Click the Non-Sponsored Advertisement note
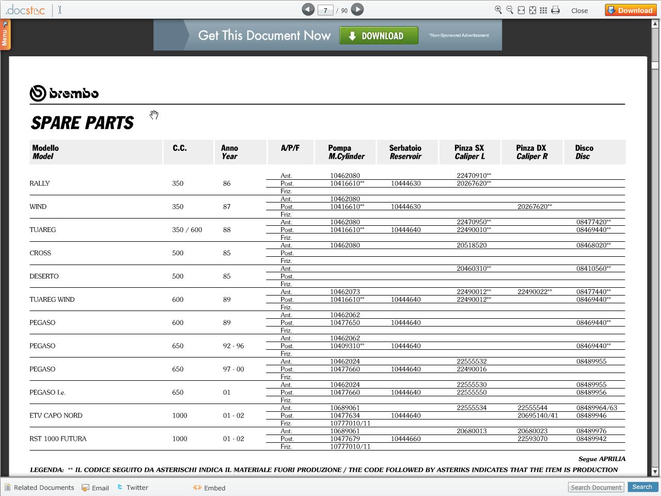 (x=459, y=36)
